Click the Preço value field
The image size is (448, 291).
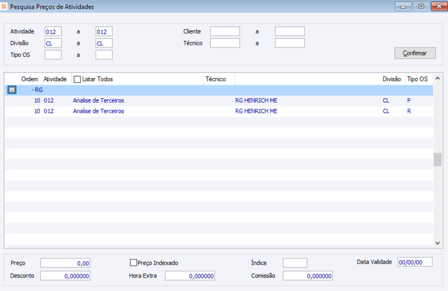click(65, 262)
